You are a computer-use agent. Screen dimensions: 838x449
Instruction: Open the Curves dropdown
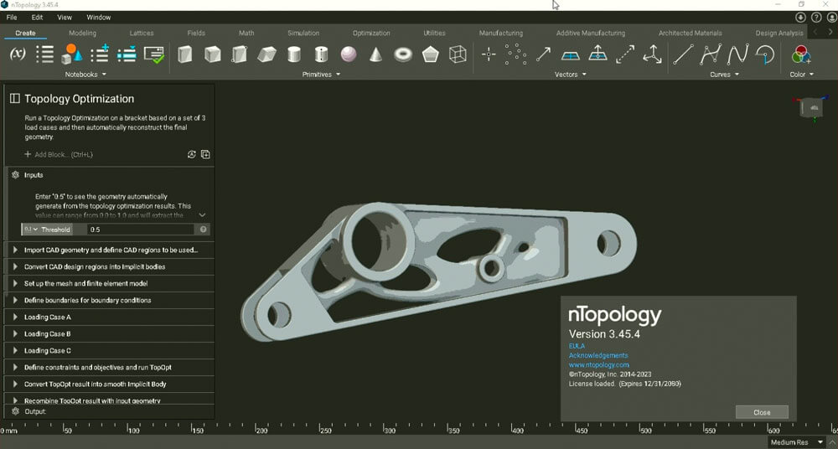[724, 75]
